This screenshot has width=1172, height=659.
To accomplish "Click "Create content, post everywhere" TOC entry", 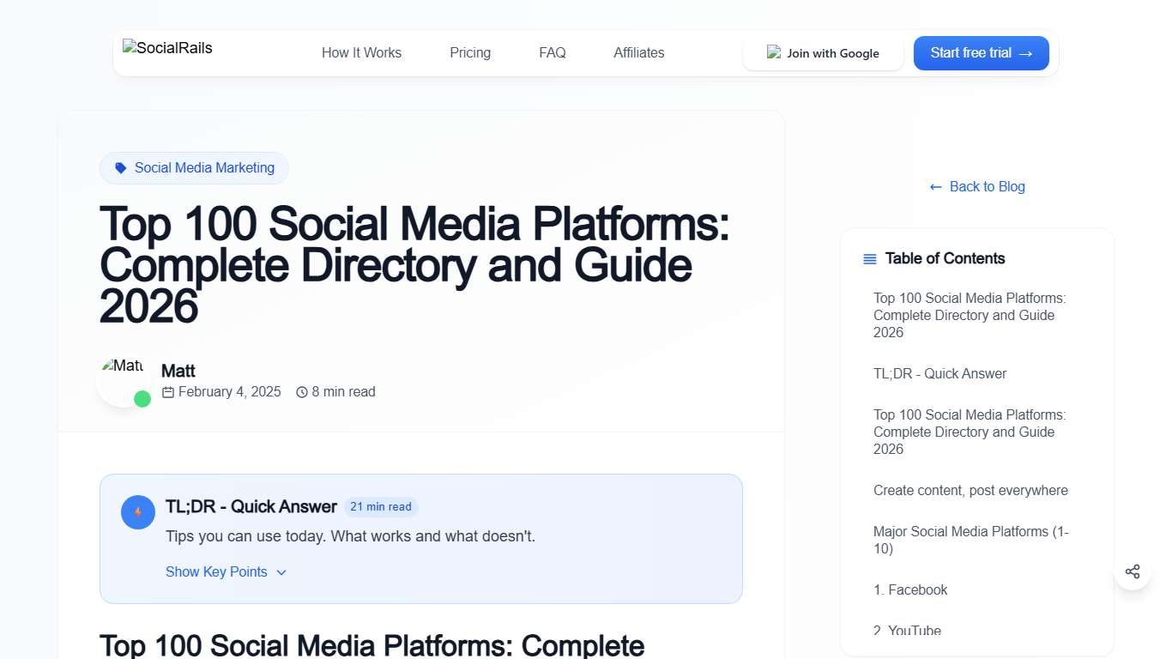I will click(970, 490).
